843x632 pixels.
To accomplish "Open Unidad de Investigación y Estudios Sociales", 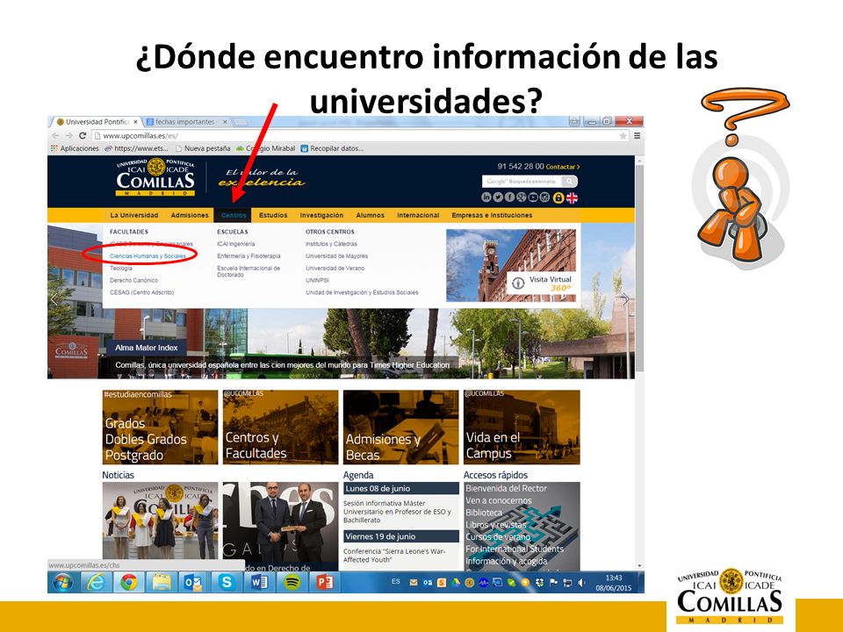I will click(x=362, y=292).
